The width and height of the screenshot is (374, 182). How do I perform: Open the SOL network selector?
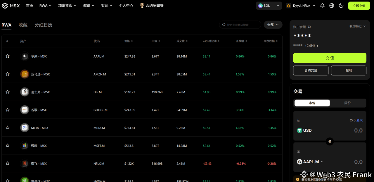[269, 6]
